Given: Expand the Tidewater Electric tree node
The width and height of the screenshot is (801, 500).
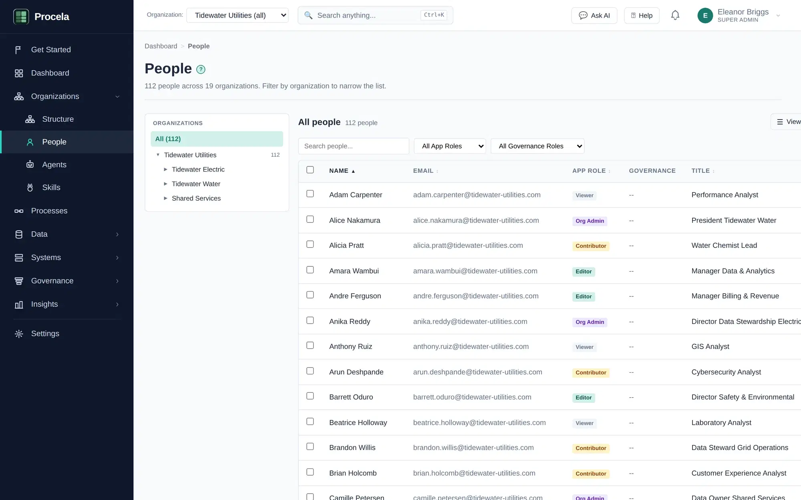Looking at the screenshot, I should pos(165,170).
